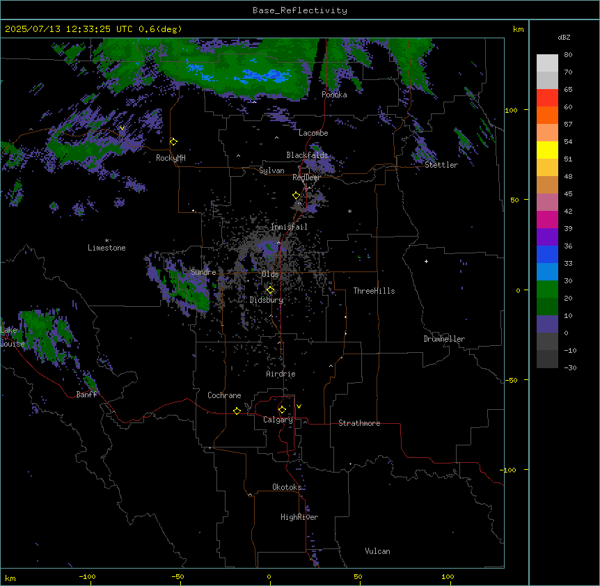Click the Strathmore label
Image resolution: width=600 pixels, height=586 pixels.
click(359, 423)
